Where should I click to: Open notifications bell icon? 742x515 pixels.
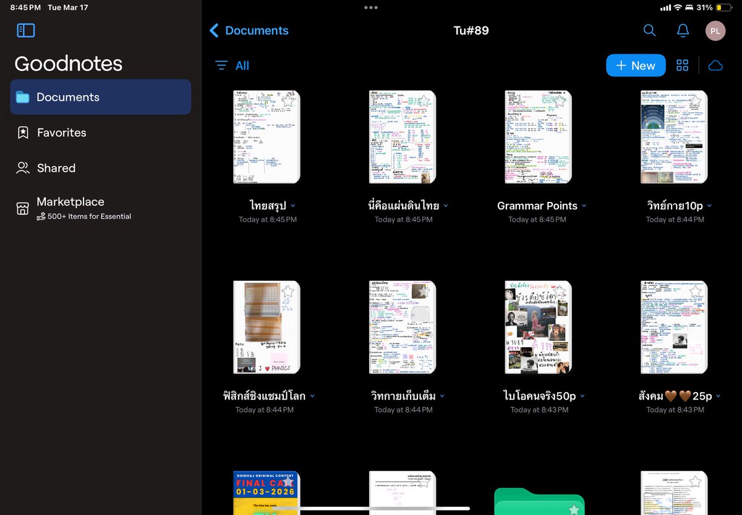[683, 30]
